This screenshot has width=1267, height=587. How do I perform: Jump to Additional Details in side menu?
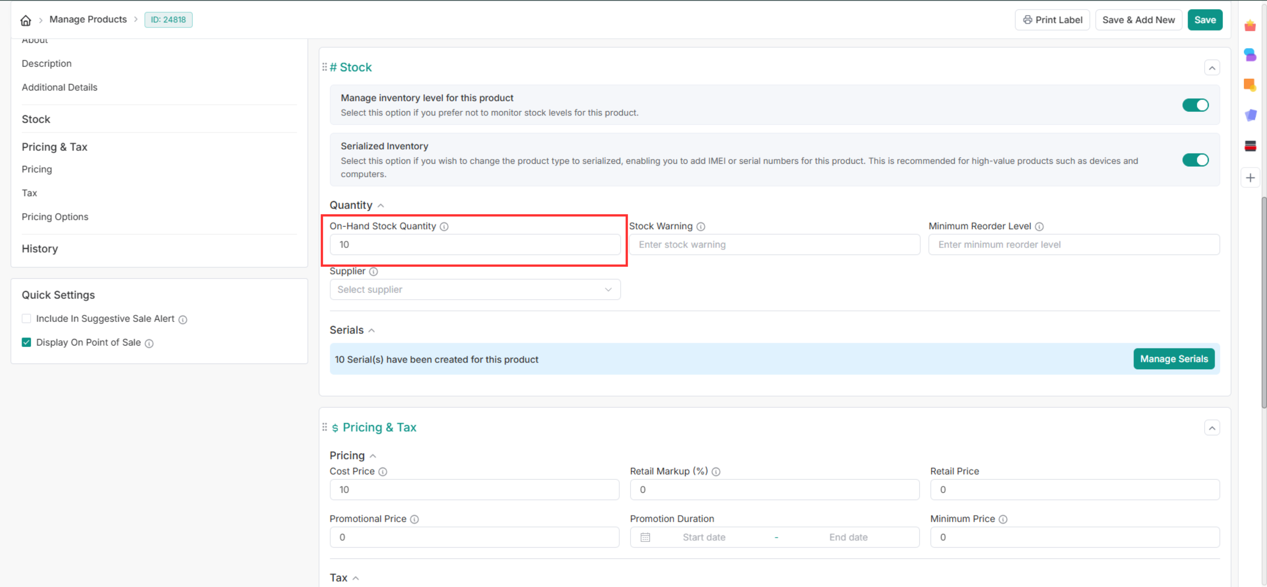pos(60,87)
